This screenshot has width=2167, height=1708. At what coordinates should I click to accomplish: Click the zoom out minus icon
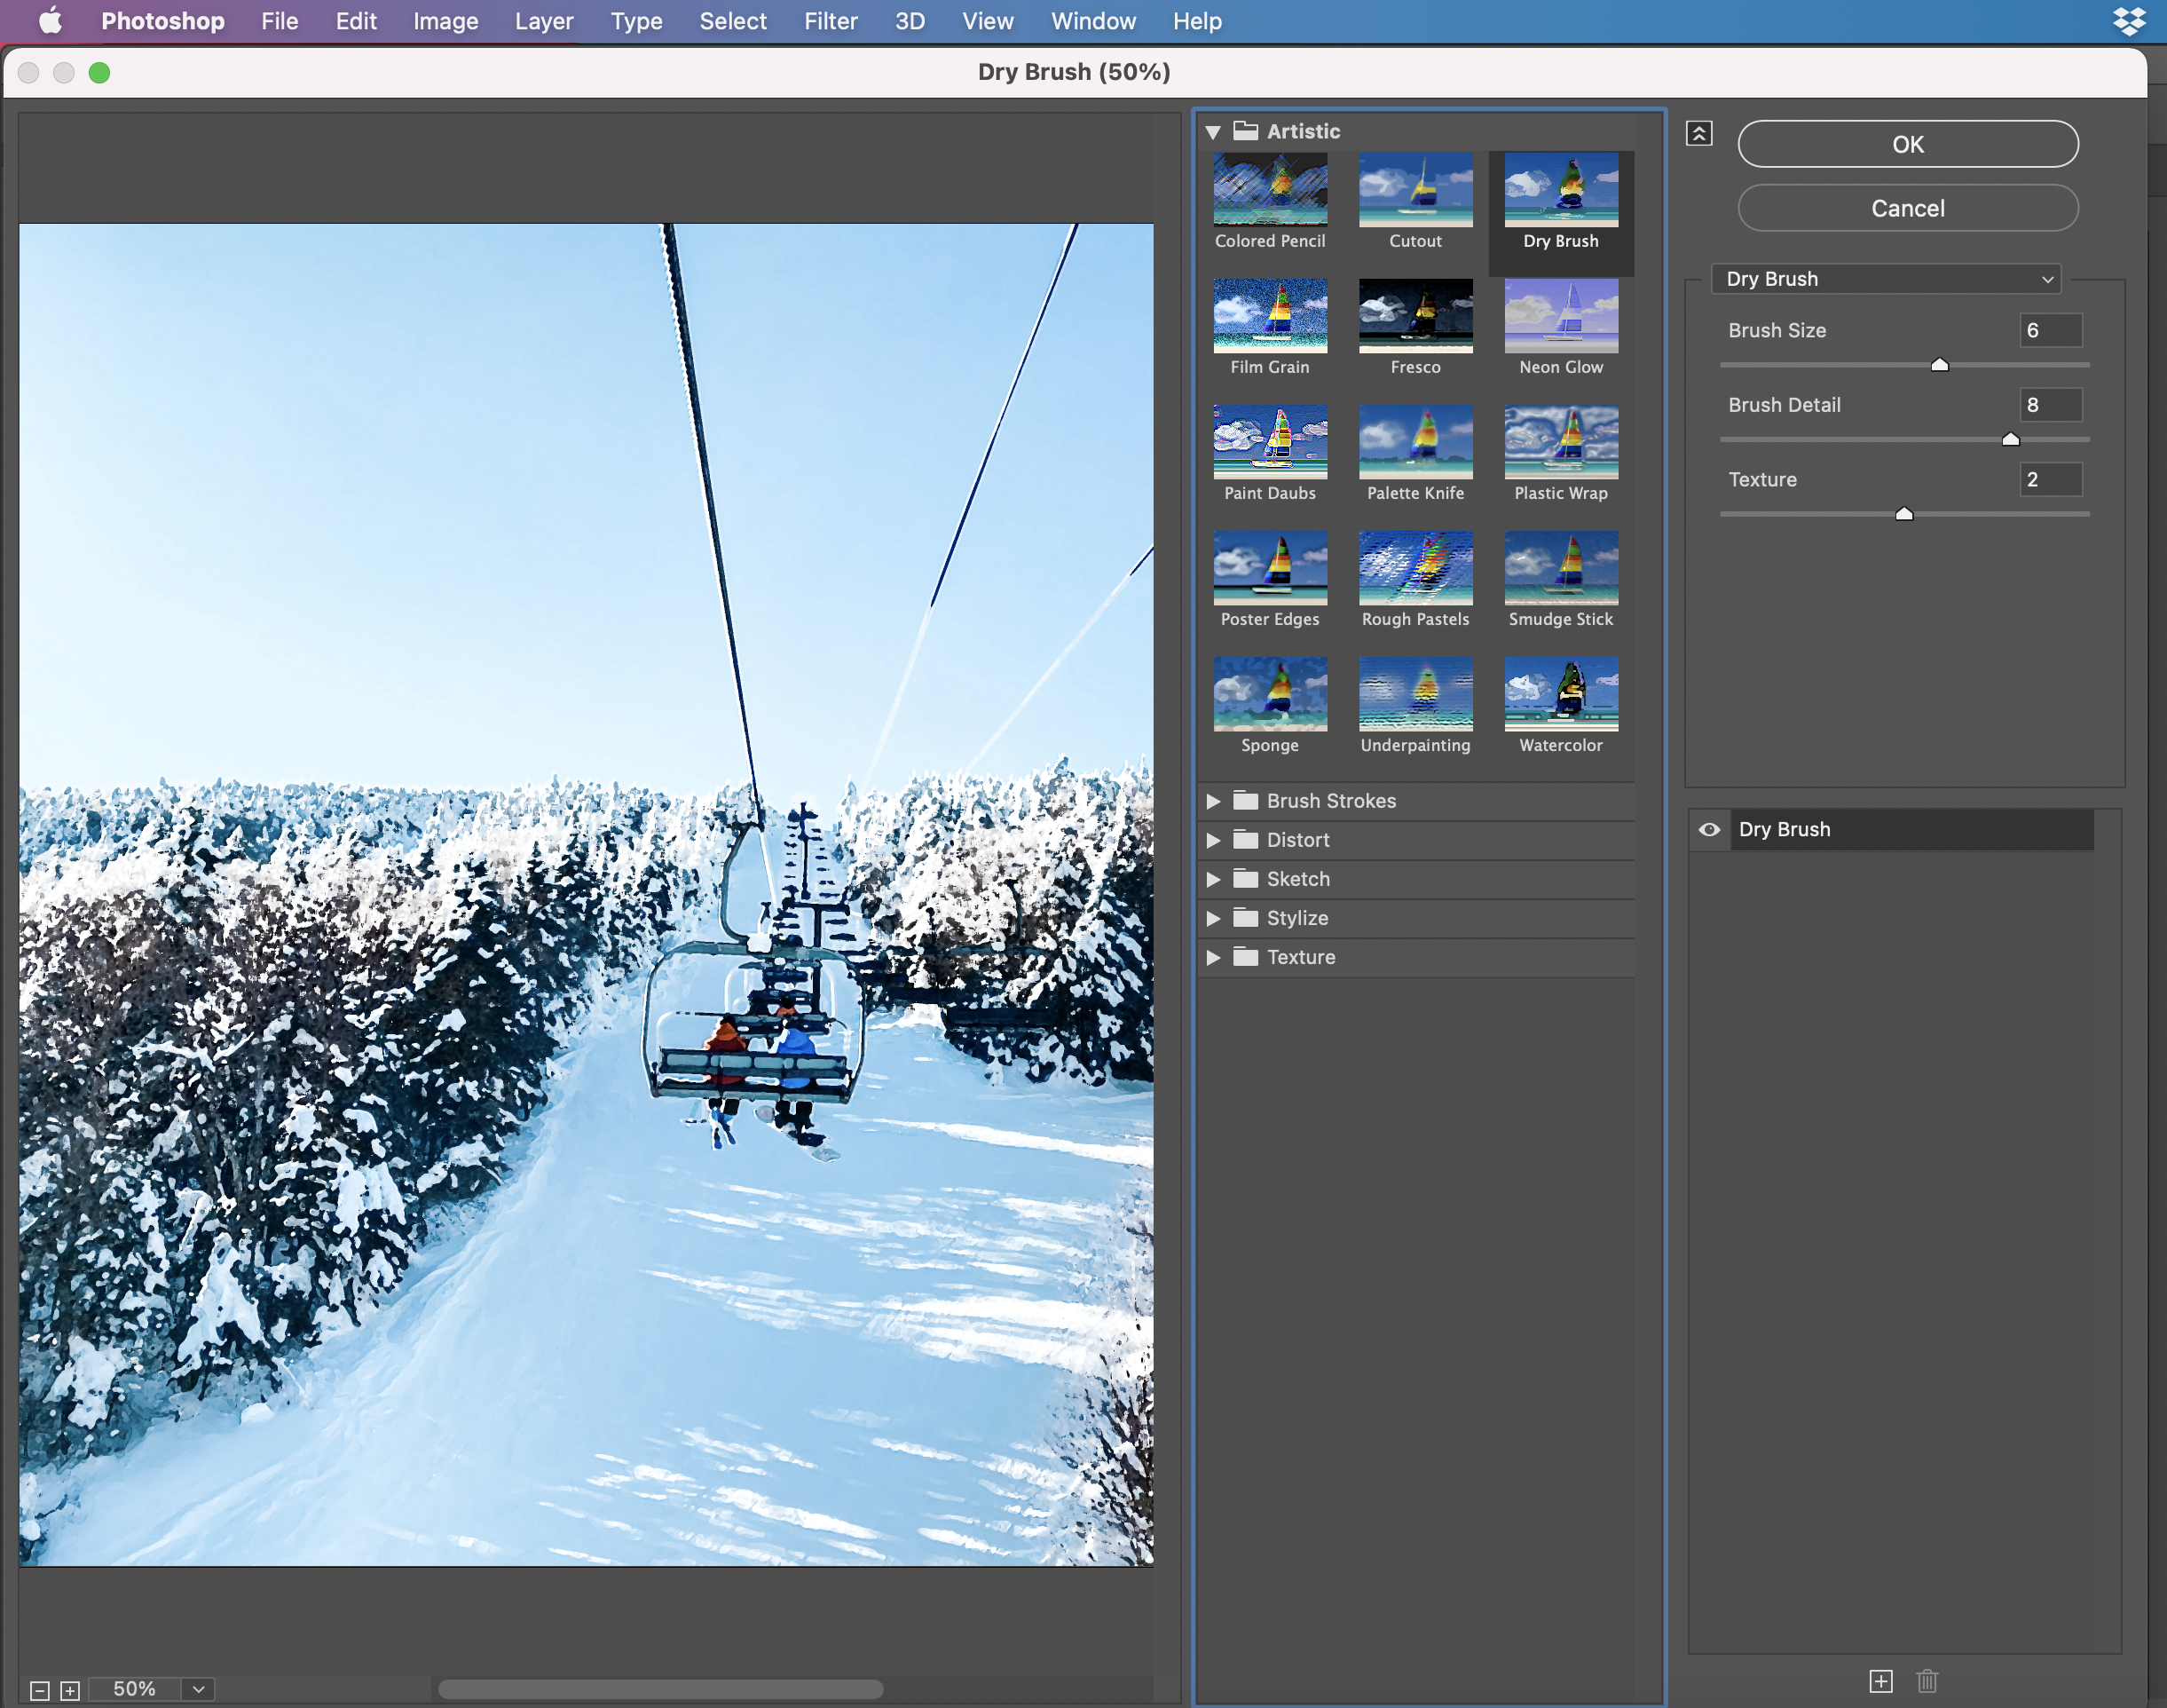coord(40,1690)
